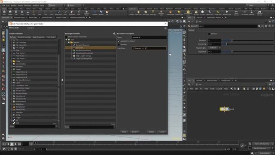Open the parameter pane gear settings icon

259,26
